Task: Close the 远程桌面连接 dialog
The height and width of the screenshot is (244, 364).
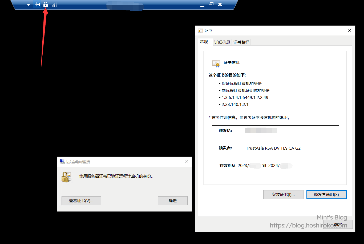Action: 186,162
